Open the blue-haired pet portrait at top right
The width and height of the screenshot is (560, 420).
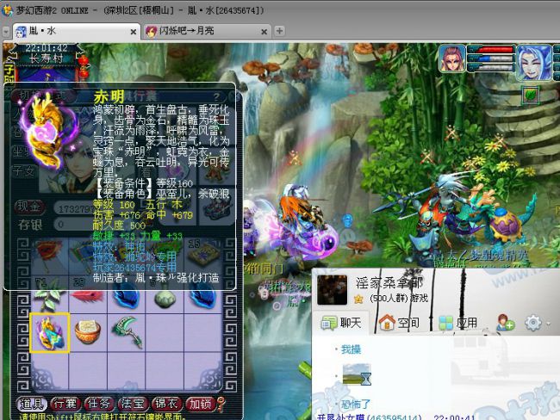[533, 62]
